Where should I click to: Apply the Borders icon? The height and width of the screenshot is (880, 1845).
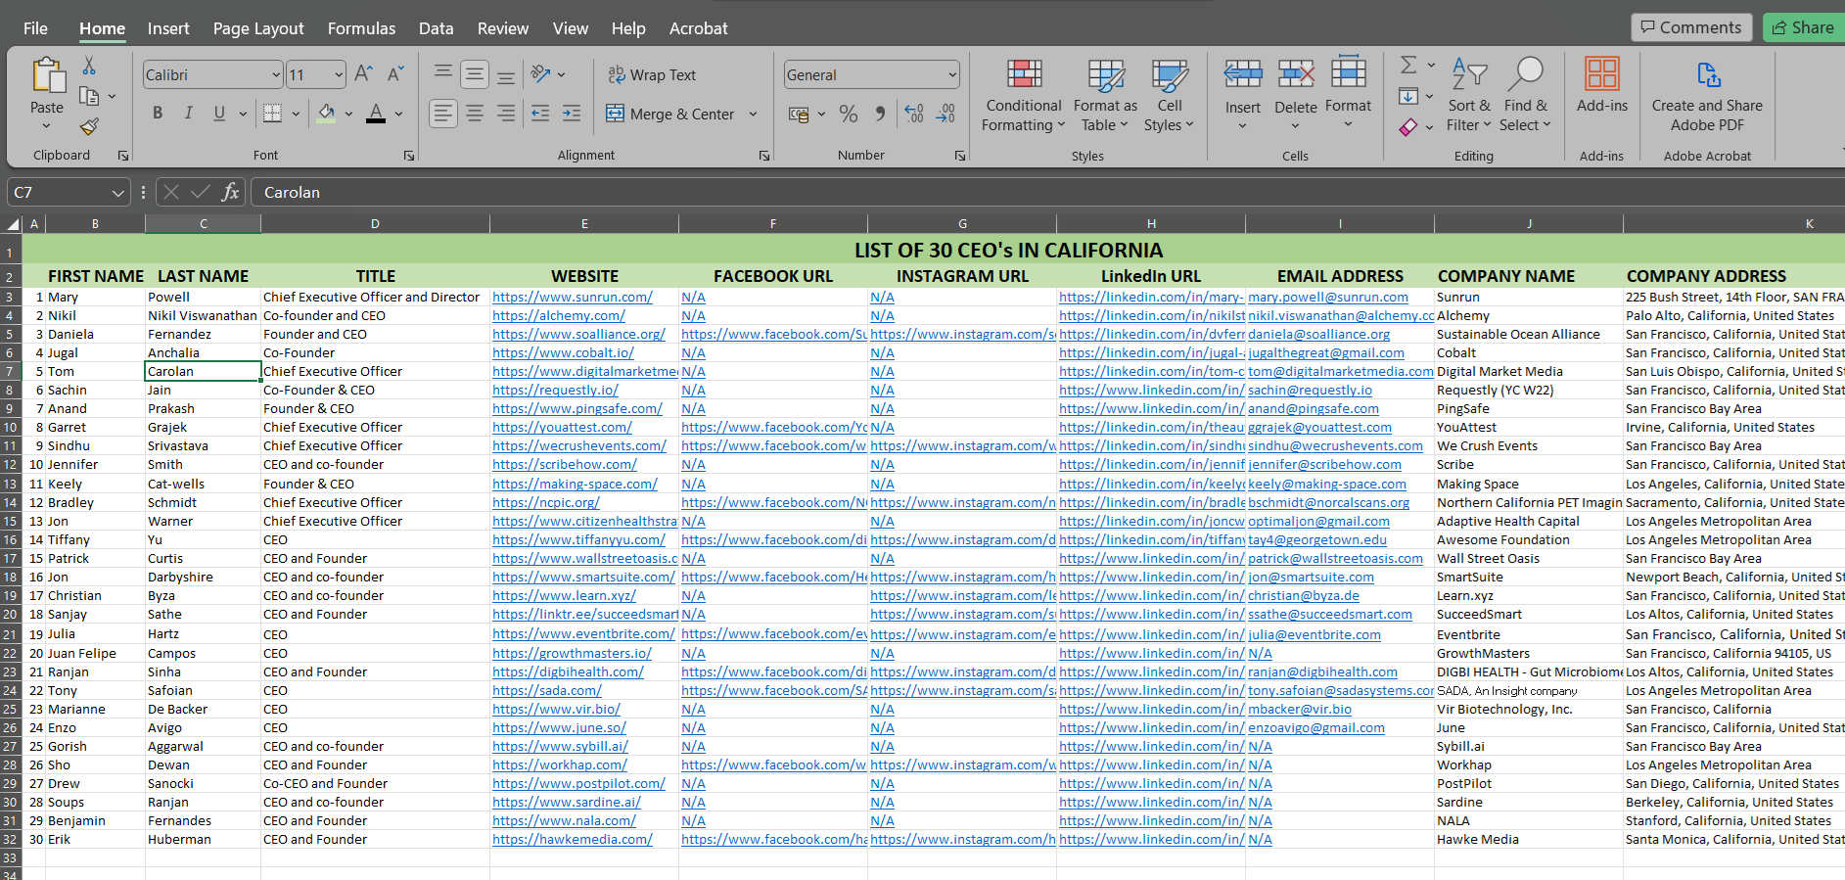pyautogui.click(x=273, y=114)
